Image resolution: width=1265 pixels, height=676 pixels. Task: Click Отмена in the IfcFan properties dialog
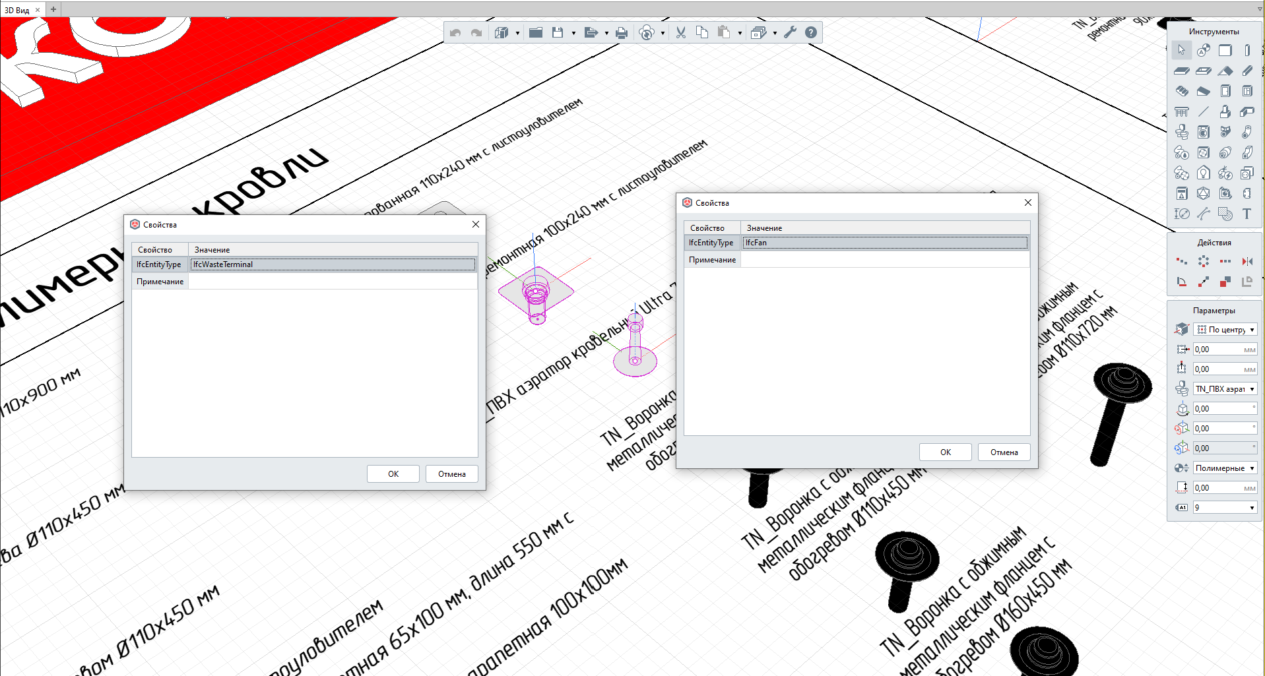[1004, 452]
